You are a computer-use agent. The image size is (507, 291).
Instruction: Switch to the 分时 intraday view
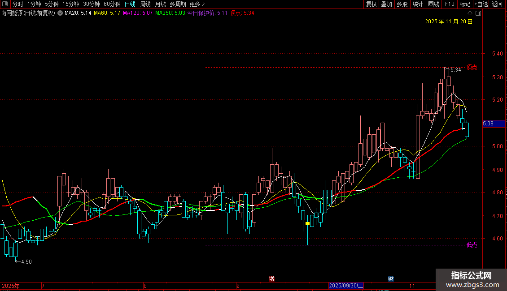[x=18, y=4]
